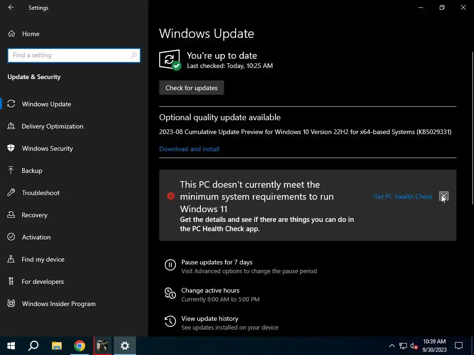Image resolution: width=474 pixels, height=355 pixels.
Task: Open File Explorer from the taskbar
Action: pyautogui.click(x=56, y=346)
